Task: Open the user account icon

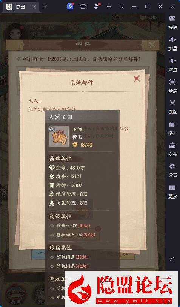Action: pos(96,7)
